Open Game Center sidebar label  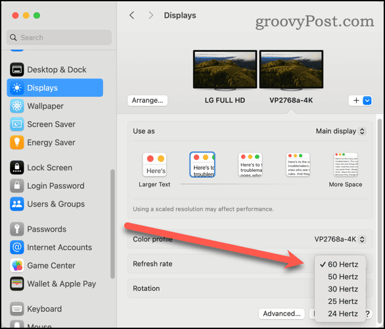point(51,266)
